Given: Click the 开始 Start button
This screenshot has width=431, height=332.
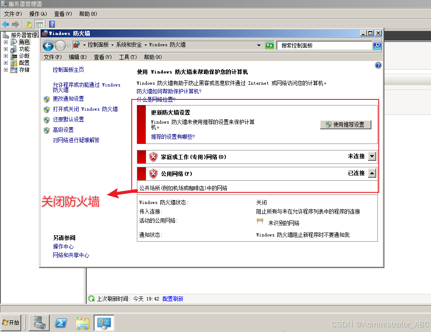Looking at the screenshot, I should pyautogui.click(x=11, y=322).
